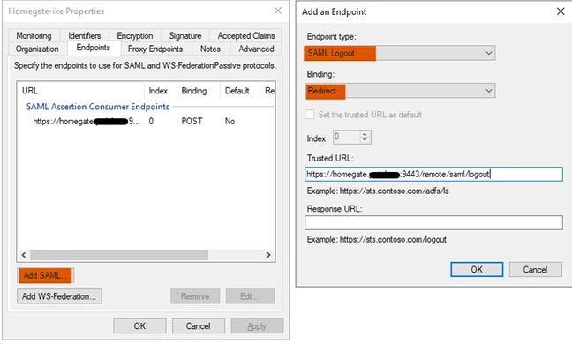Click the URL column header

(x=80, y=91)
